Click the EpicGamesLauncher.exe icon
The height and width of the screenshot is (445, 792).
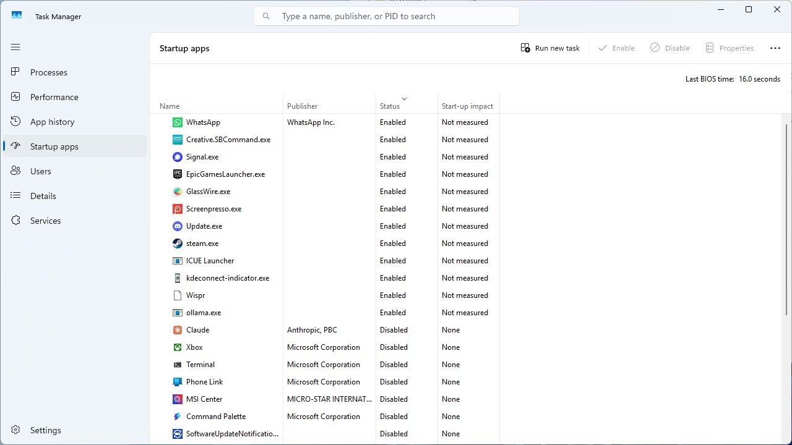pyautogui.click(x=178, y=174)
